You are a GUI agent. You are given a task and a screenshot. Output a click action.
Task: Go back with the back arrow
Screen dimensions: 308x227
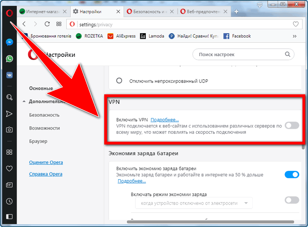[x=24, y=24]
